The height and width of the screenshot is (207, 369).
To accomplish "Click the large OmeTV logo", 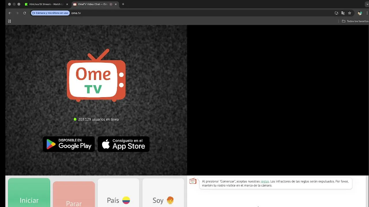I will tap(96, 75).
